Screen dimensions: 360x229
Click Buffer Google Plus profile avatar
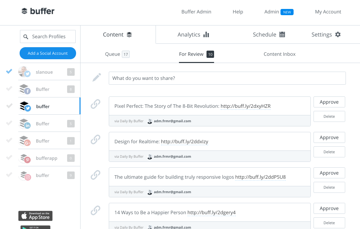(24, 141)
